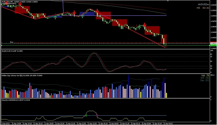Click the Vol. 79 readout
The width and height of the screenshot is (217, 125).
tap(205, 76)
